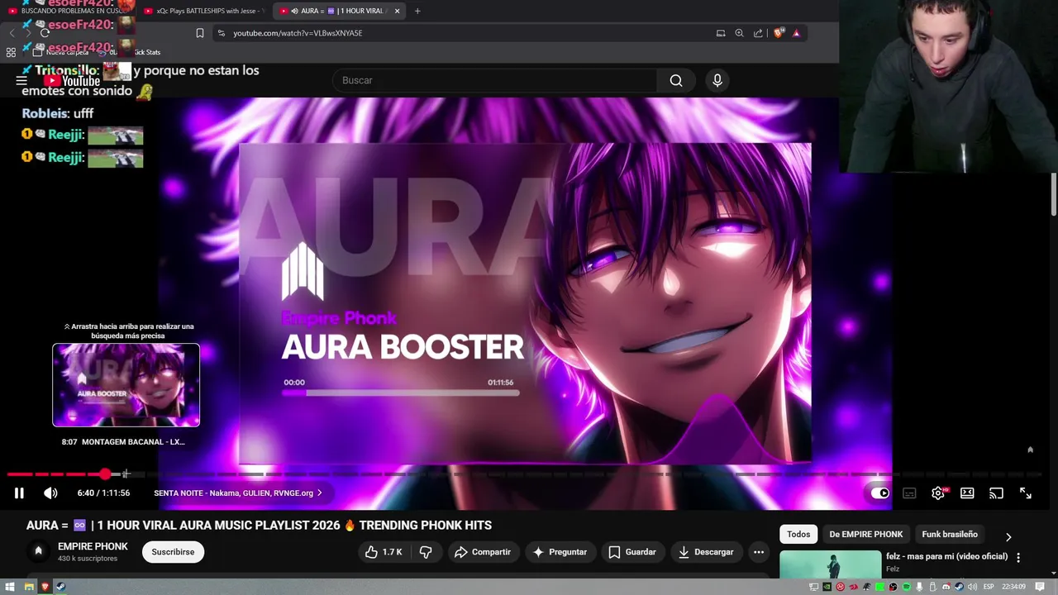This screenshot has height=595, width=1058.
Task: Open the system volume tray icon
Action: [x=972, y=587]
